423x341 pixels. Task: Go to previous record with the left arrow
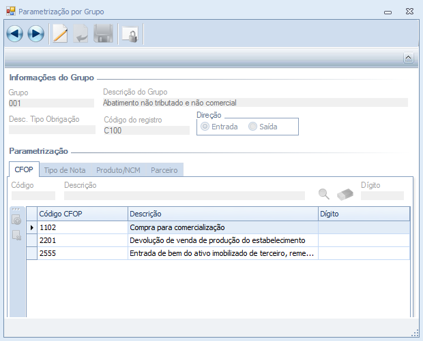[x=14, y=33]
